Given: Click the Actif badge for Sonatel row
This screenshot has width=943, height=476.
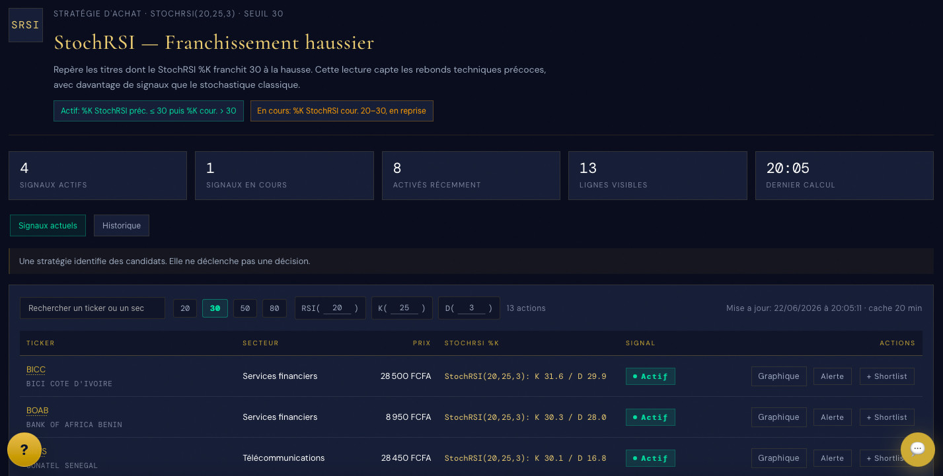Looking at the screenshot, I should coord(650,458).
